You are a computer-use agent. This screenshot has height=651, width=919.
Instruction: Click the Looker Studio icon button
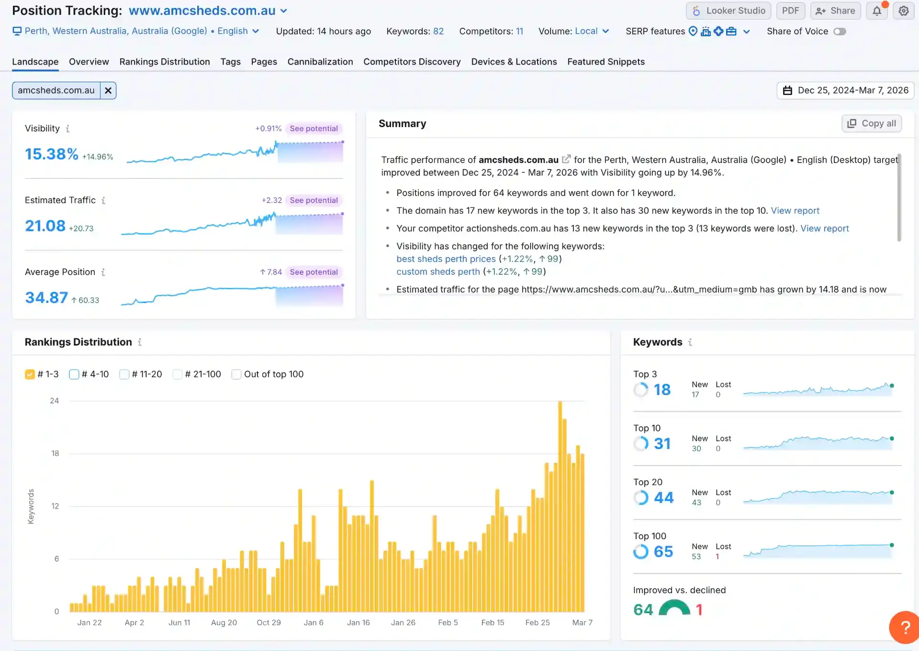point(728,11)
